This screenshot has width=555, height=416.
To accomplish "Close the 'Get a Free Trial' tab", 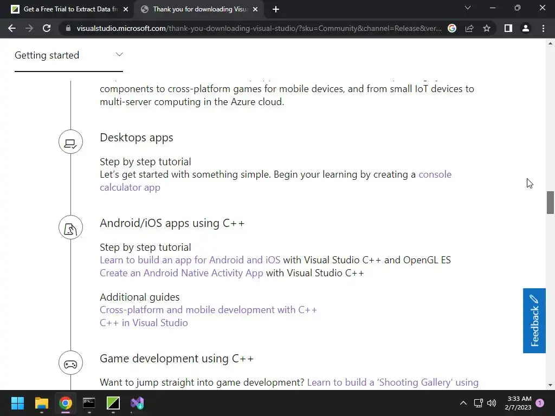I will point(126,10).
